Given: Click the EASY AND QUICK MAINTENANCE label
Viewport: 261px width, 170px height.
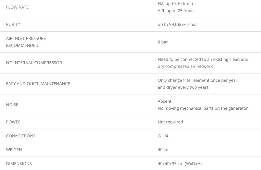Looking at the screenshot, I should [38, 84].
